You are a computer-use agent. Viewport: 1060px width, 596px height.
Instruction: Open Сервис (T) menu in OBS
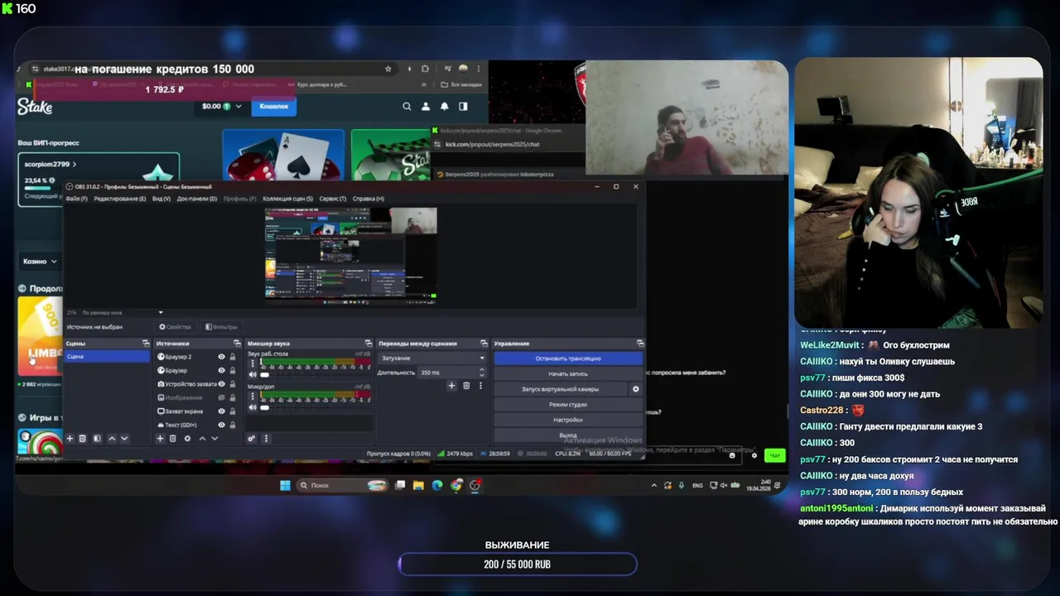pyautogui.click(x=333, y=199)
